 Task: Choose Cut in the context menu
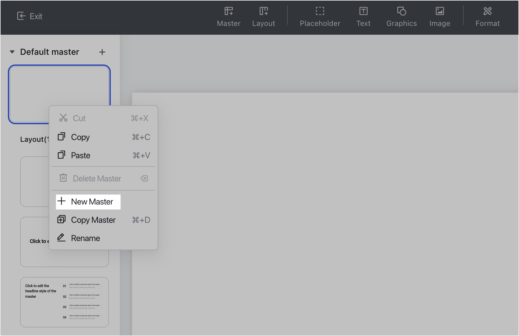click(x=103, y=118)
